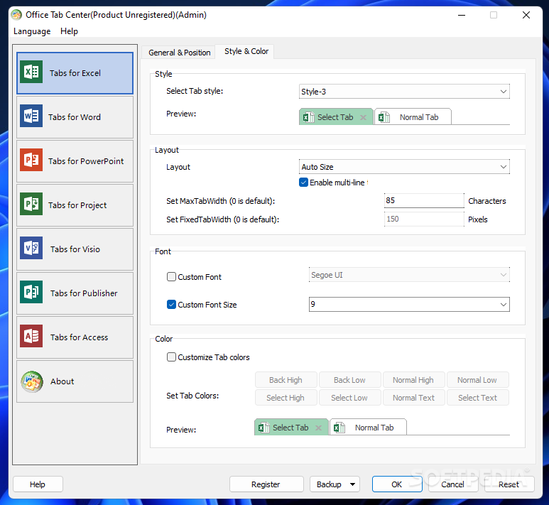Select the Tabs for Access label
The image size is (549, 505).
coord(79,337)
